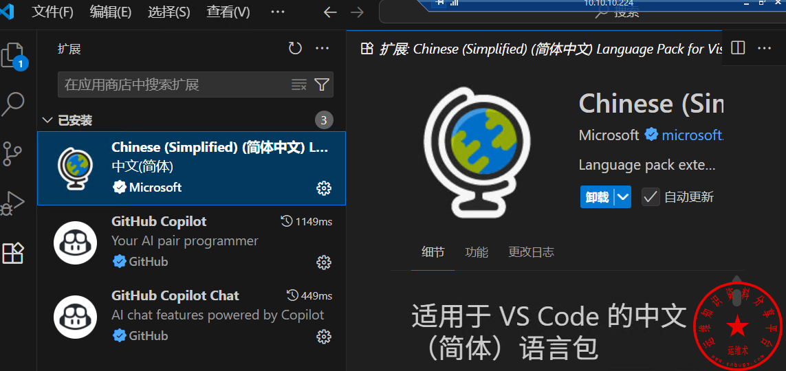This screenshot has height=371, width=786.
Task: Switch to the 更改日志 tab
Action: 531,252
